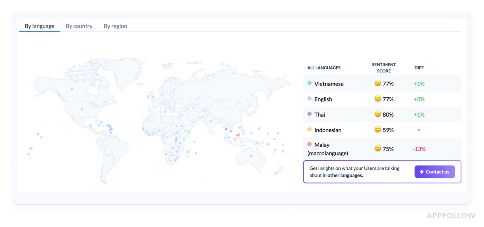The image size is (484, 227).
Task: Click the purple color dot beside Thai
Action: [x=309, y=114]
